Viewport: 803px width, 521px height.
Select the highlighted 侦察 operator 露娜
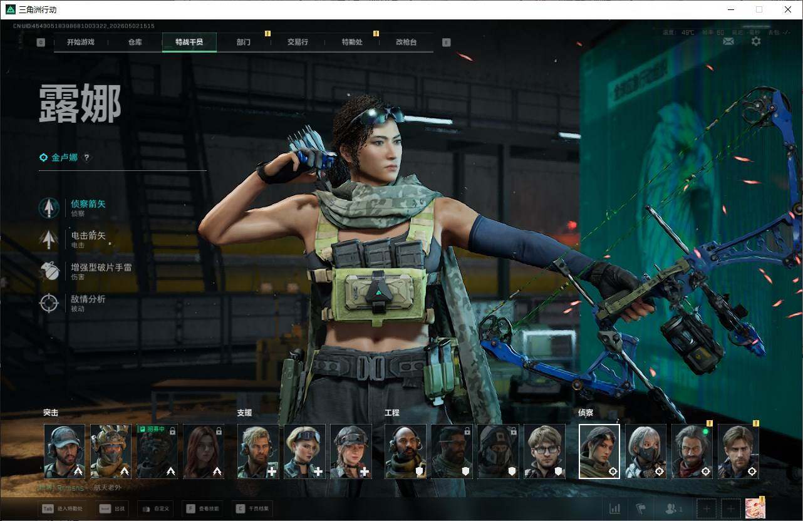coord(599,451)
